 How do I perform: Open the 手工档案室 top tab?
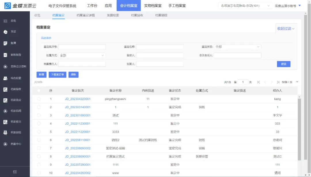[177, 6]
